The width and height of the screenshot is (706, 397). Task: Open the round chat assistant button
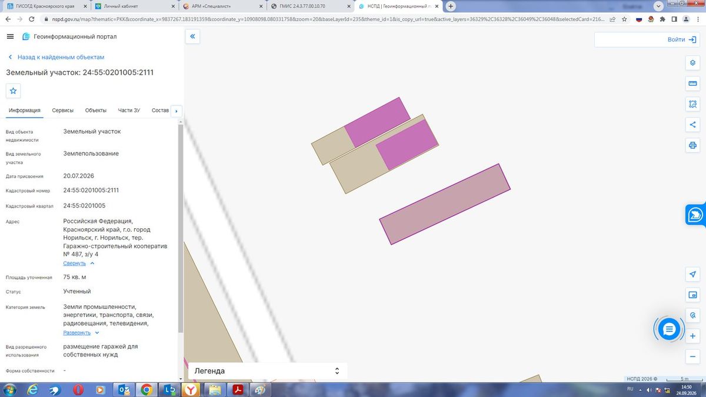point(668,329)
